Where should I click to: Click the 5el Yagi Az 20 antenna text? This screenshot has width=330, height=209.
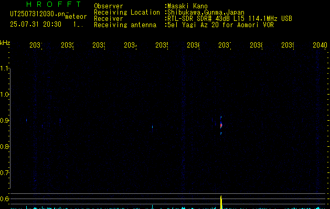point(220,25)
